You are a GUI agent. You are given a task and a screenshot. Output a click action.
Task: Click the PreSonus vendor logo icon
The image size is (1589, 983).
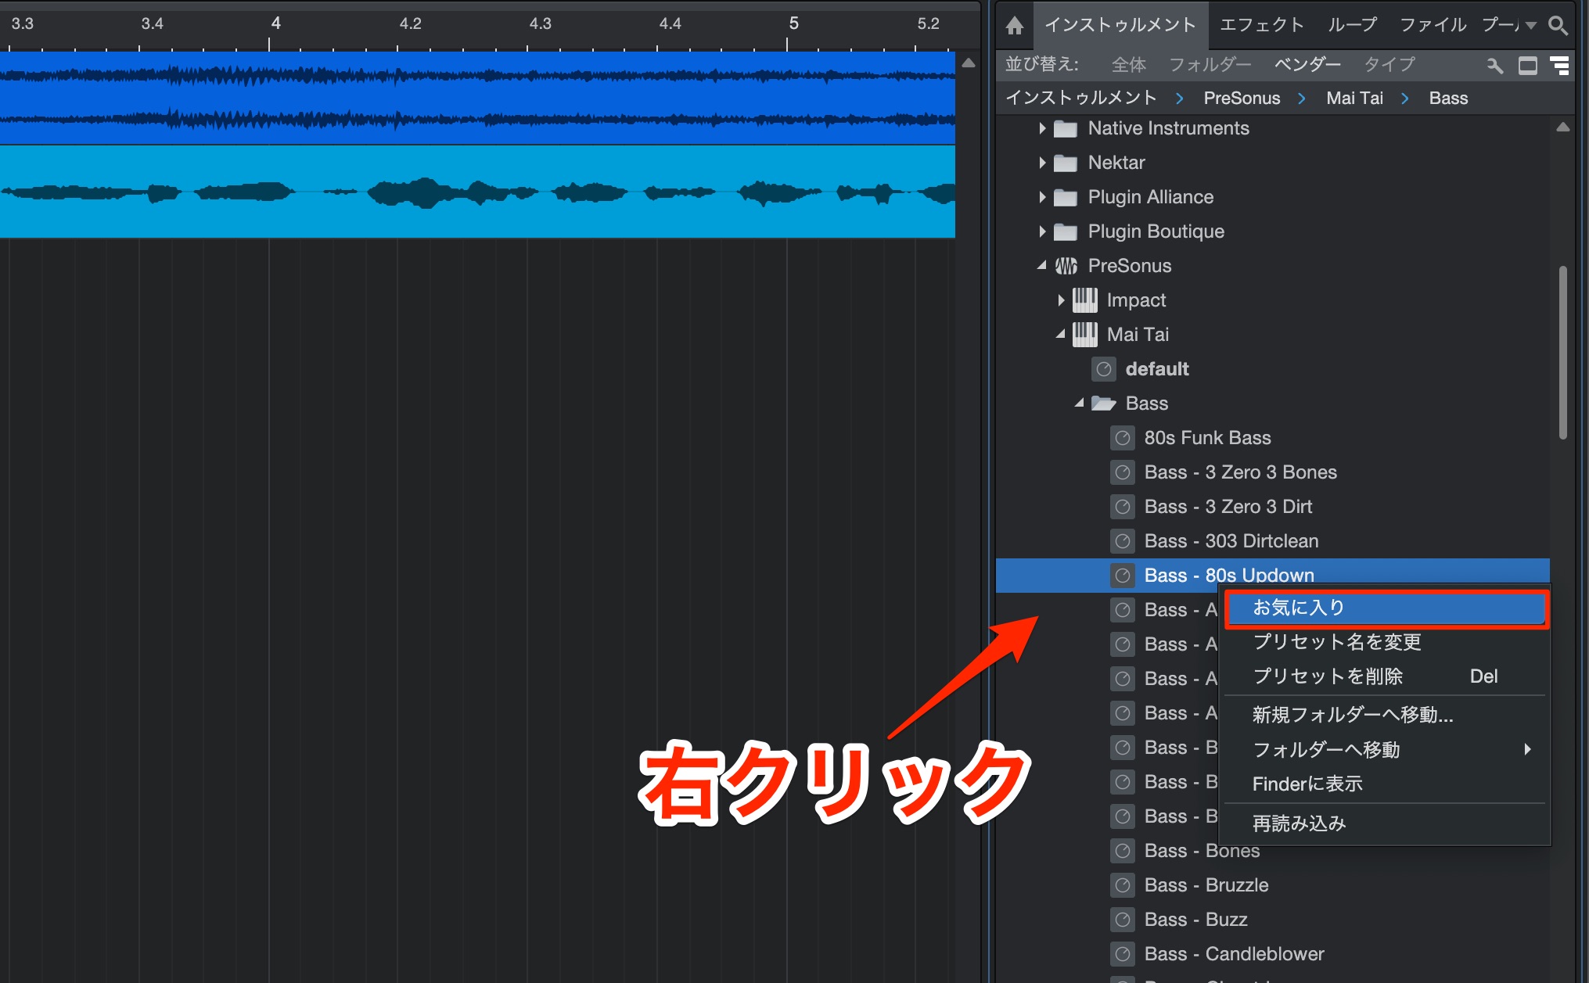click(1066, 266)
